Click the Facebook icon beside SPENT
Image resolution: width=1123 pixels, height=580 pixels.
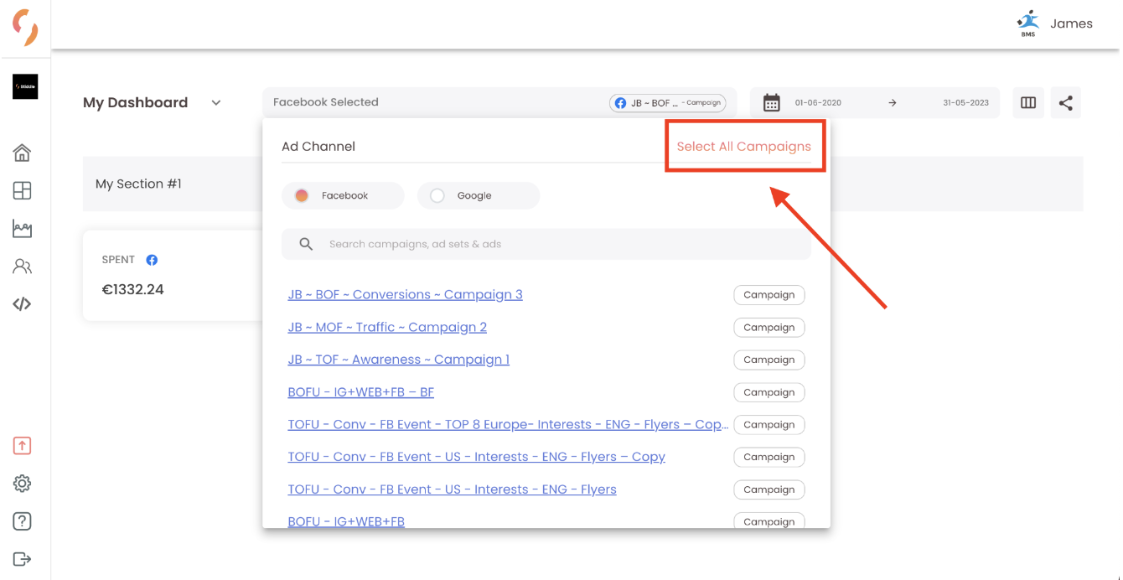152,260
